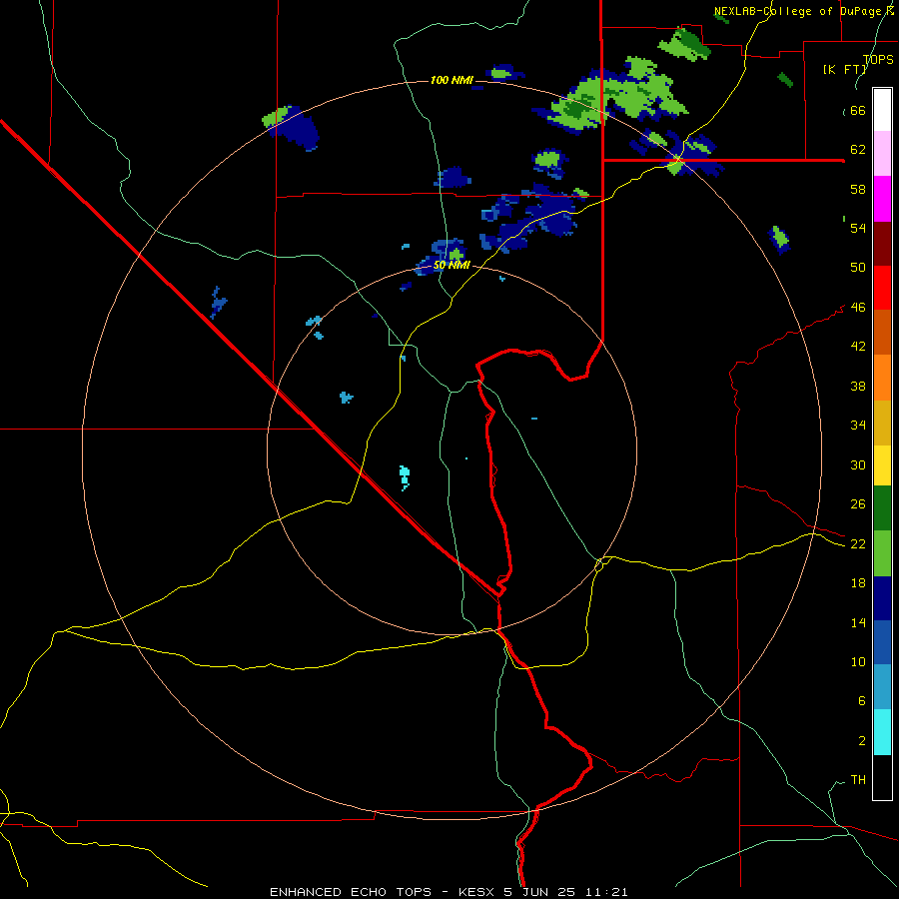The height and width of the screenshot is (899, 899).
Task: Click the 'K FT' units label
Action: pos(845,69)
